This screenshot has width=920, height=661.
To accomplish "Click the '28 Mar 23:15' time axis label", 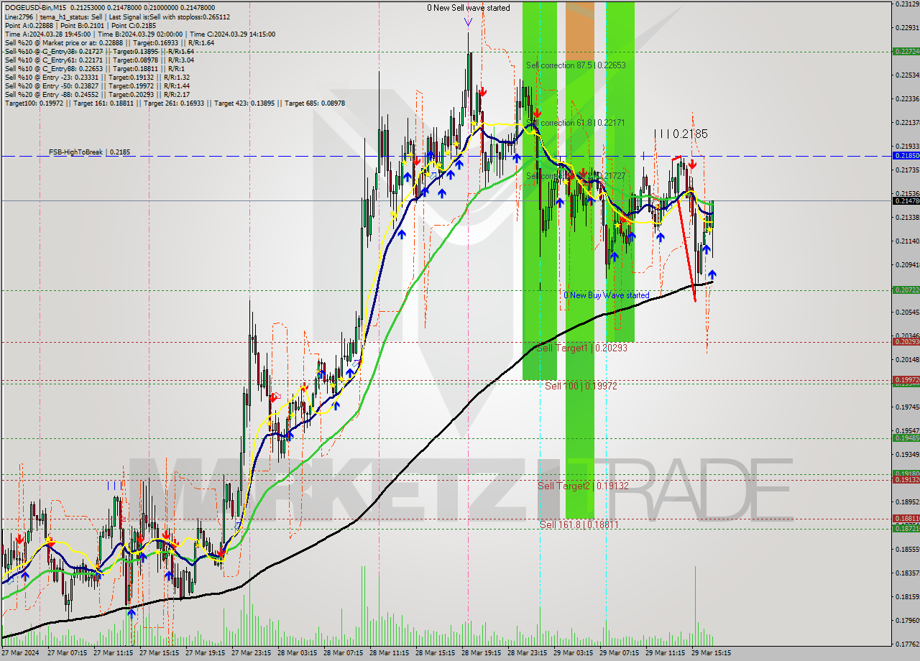I will tap(528, 654).
